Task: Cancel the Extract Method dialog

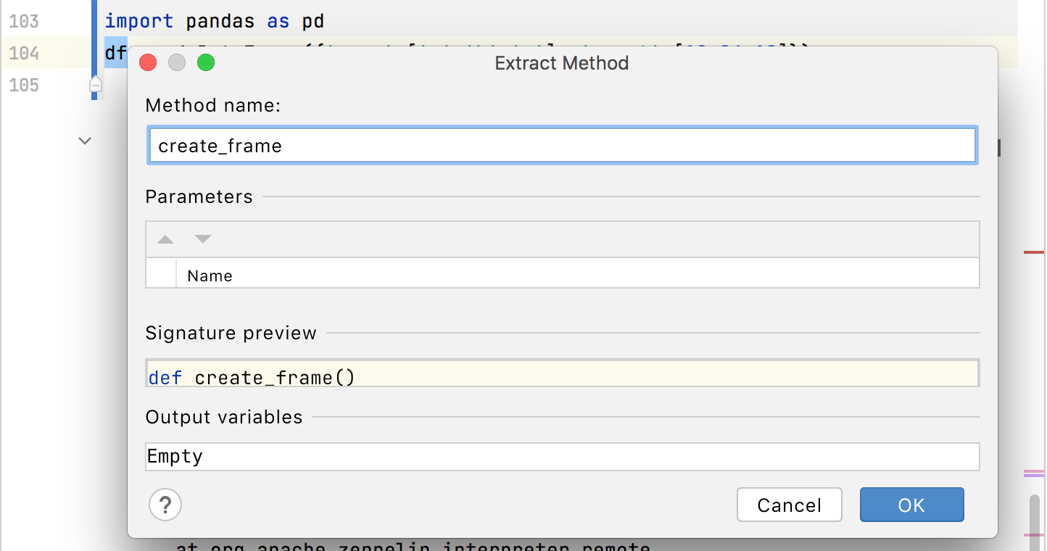Action: click(789, 505)
